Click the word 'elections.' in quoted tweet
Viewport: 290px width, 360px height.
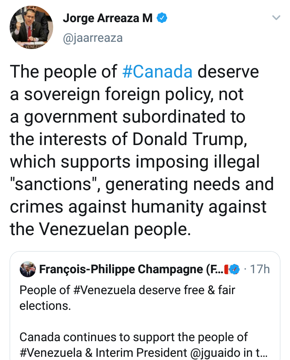coord(45,305)
